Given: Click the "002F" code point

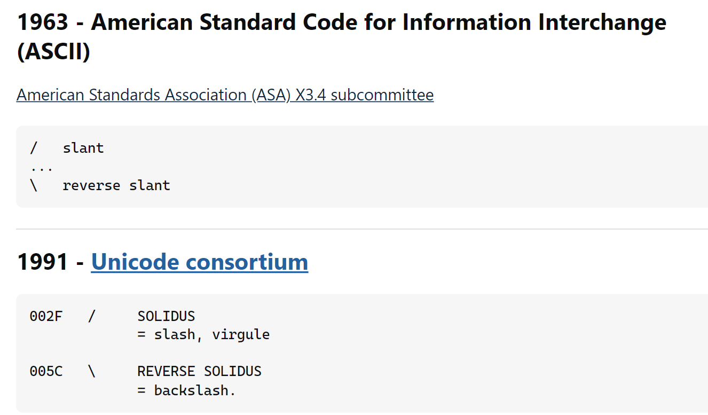Looking at the screenshot, I should (46, 316).
